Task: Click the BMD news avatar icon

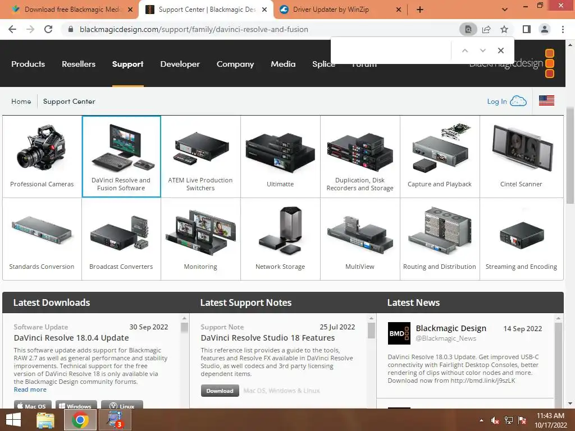Action: point(399,333)
